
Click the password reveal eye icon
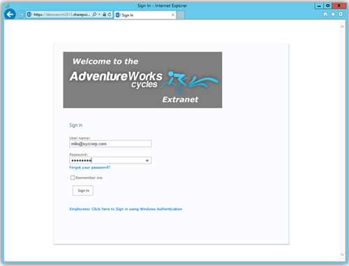click(147, 161)
